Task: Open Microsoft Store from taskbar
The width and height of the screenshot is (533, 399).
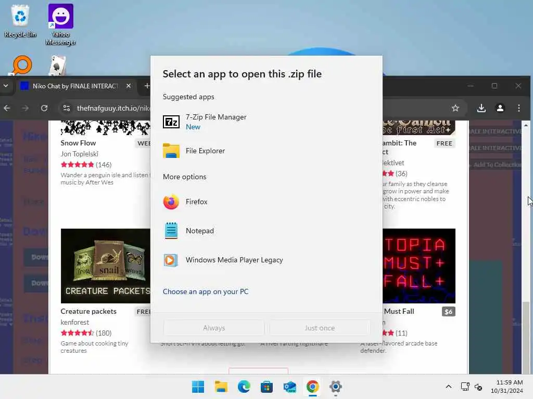Action: tap(267, 387)
